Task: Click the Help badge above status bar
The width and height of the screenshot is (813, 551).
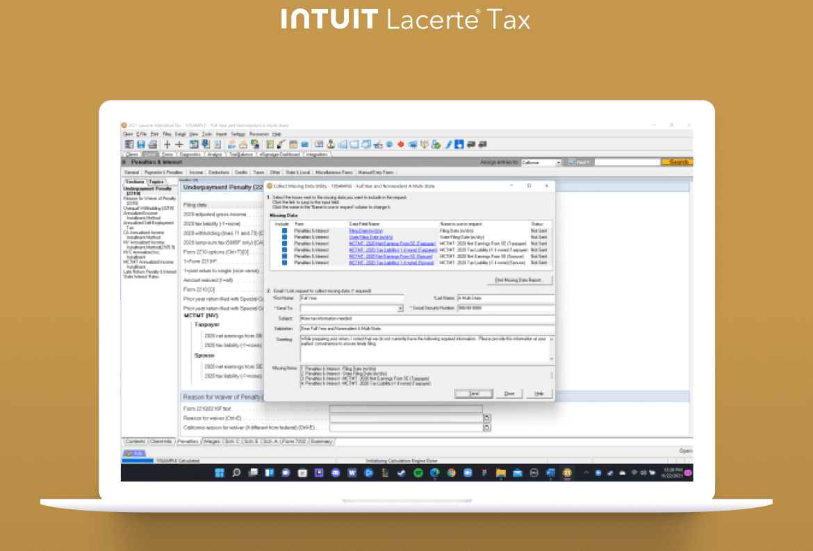Action: (134, 453)
